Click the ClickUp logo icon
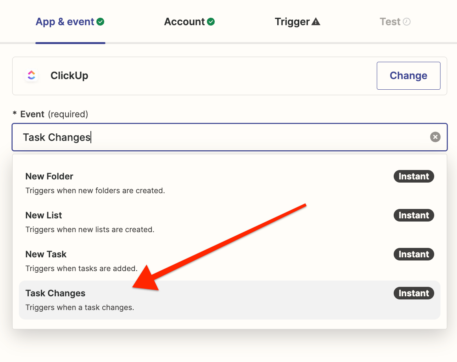 pos(31,76)
